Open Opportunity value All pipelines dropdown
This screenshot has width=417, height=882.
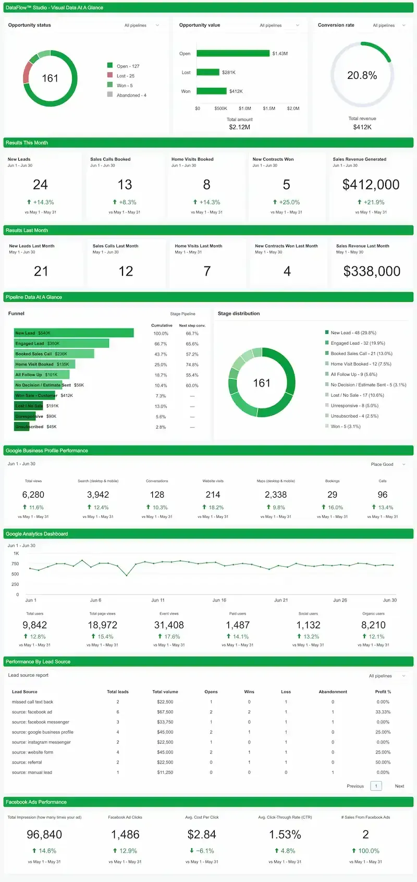coord(279,25)
